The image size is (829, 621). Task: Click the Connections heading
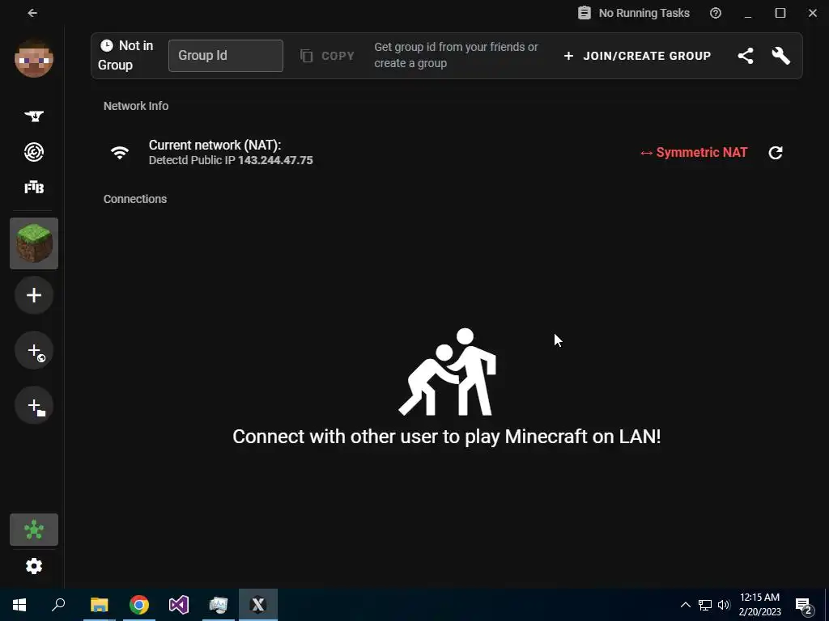135,199
